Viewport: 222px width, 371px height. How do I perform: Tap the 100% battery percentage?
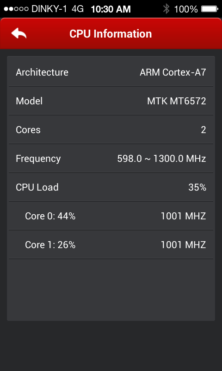click(x=185, y=9)
